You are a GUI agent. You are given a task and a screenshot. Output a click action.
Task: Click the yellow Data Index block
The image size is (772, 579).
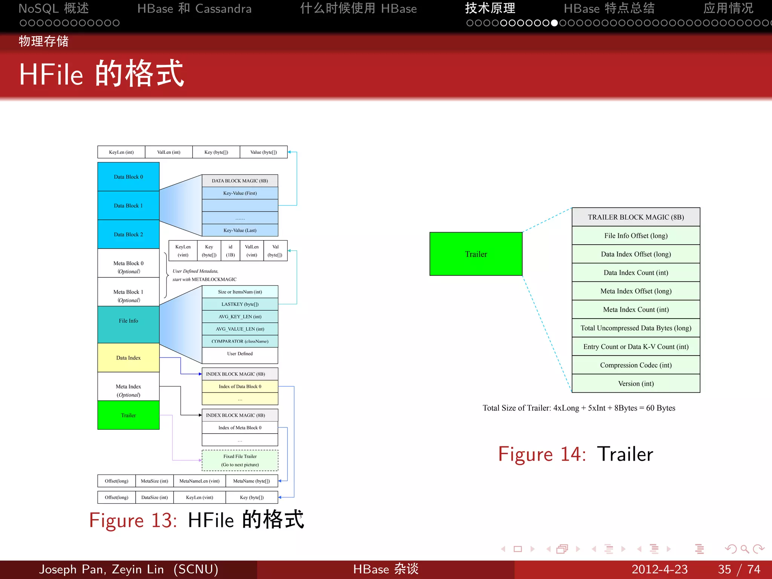click(129, 358)
